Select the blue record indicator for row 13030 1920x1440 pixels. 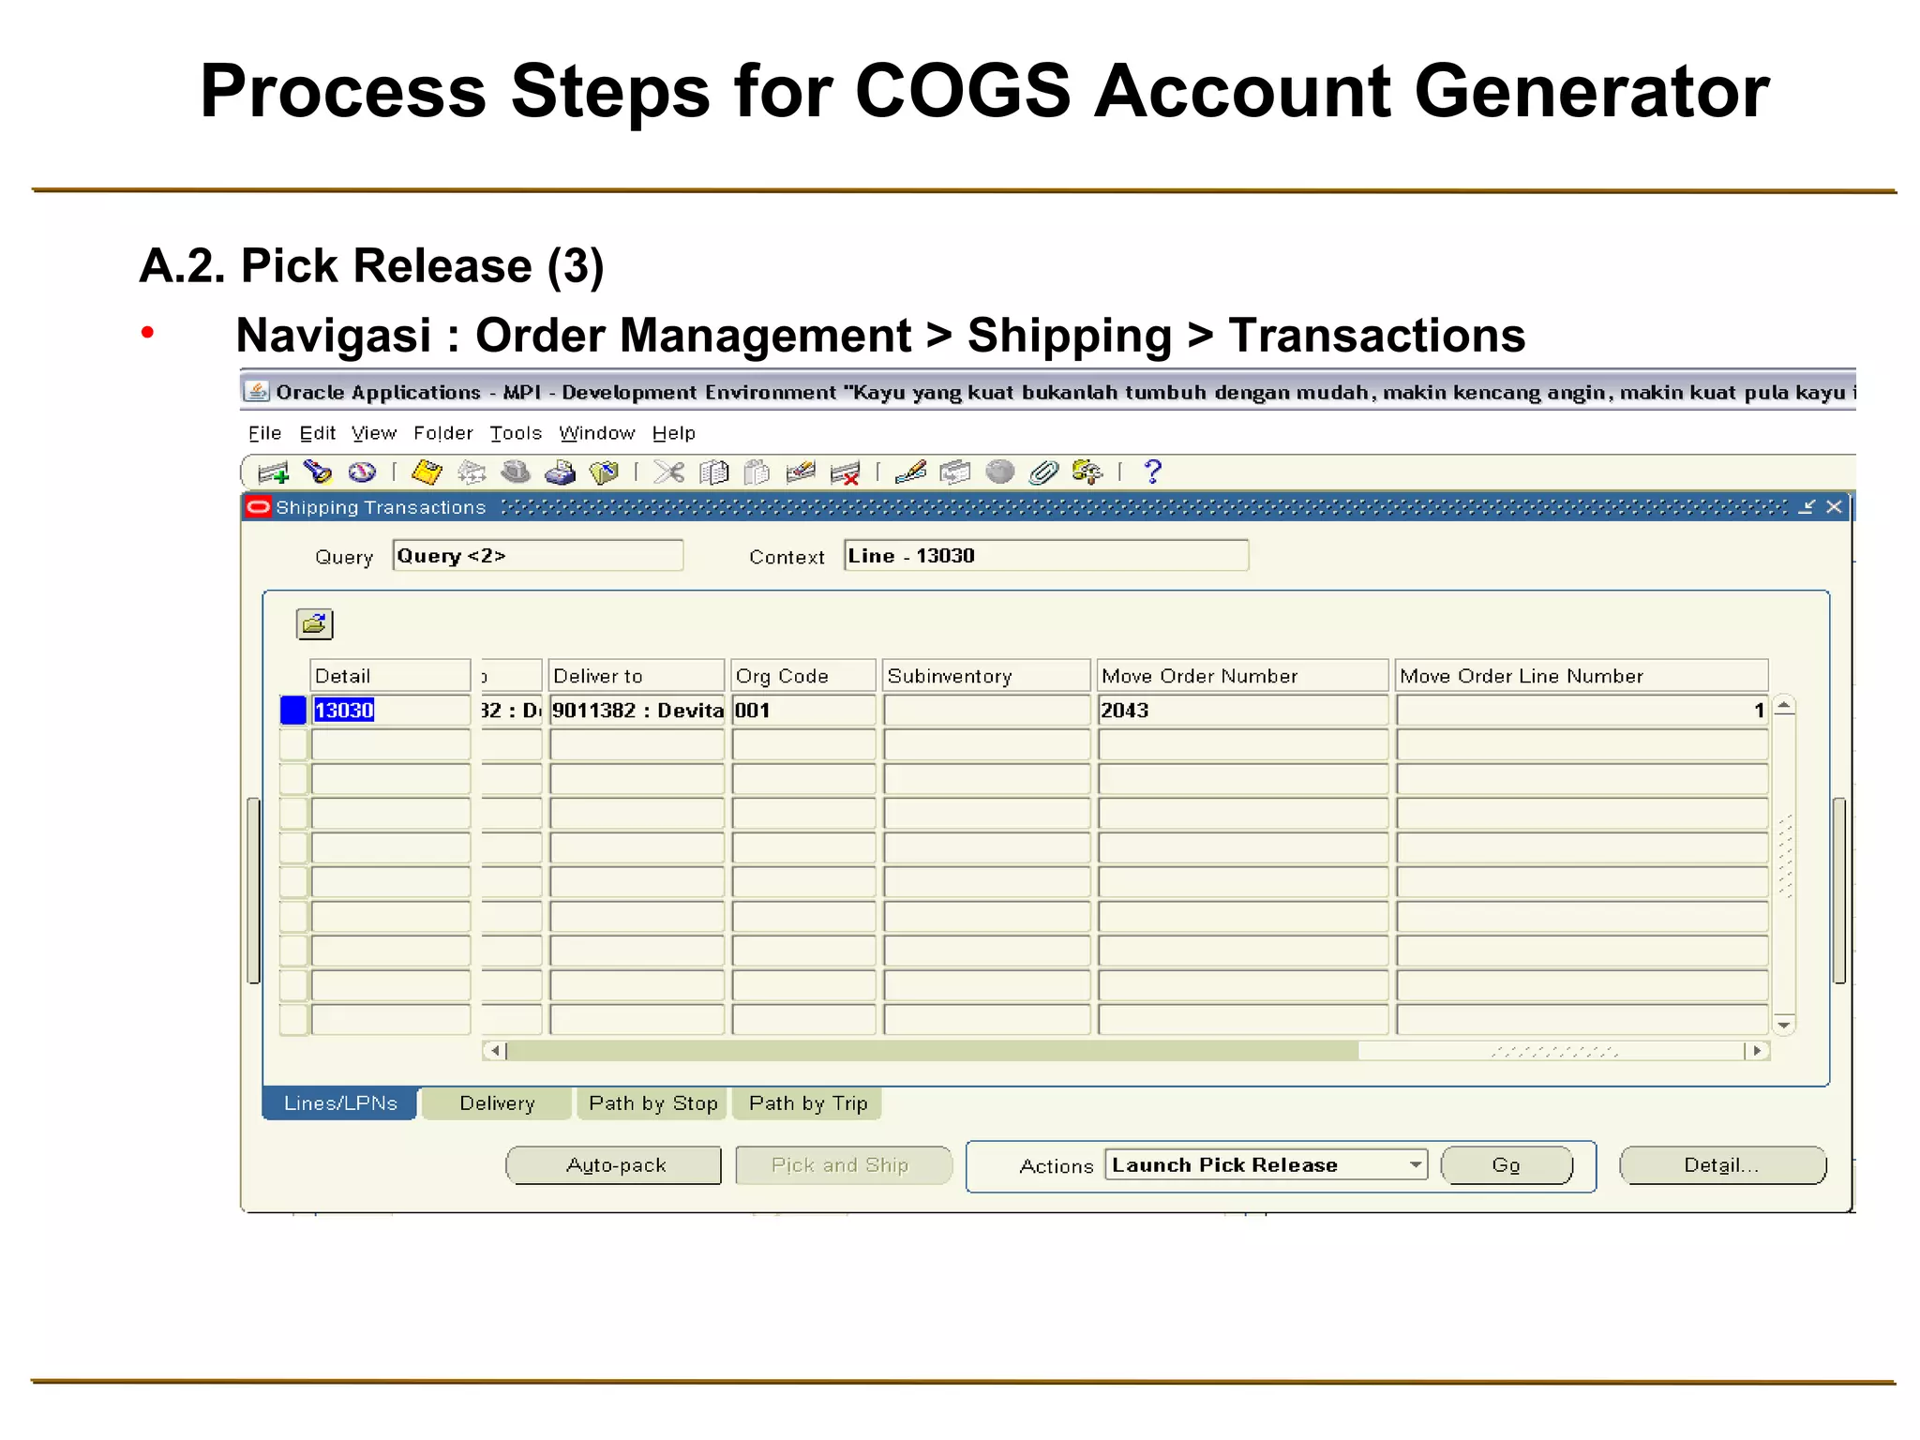pos(293,710)
